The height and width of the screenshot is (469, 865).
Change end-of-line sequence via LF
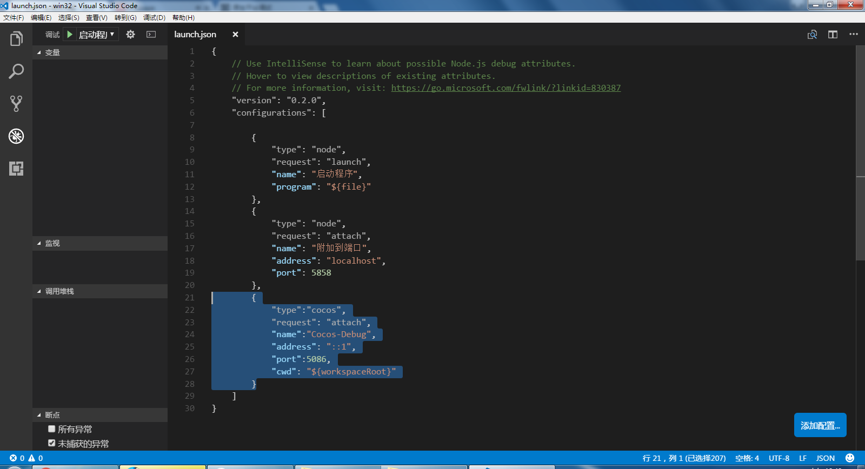coord(803,458)
